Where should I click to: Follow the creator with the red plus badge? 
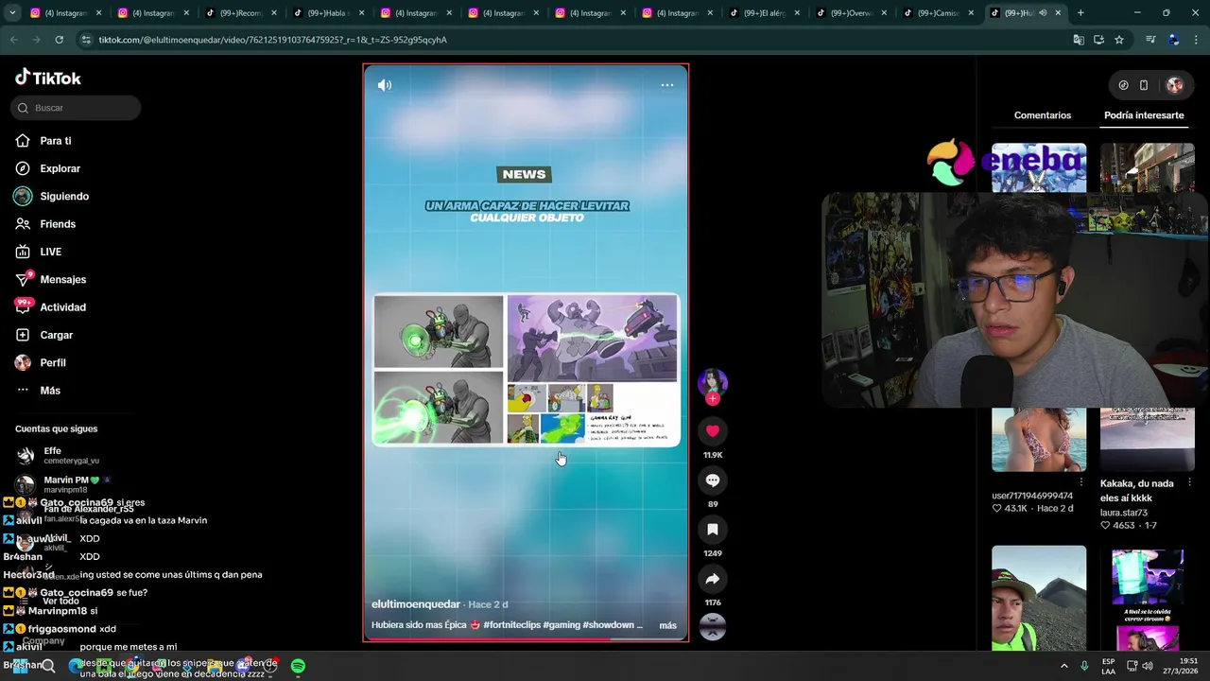pos(713,399)
